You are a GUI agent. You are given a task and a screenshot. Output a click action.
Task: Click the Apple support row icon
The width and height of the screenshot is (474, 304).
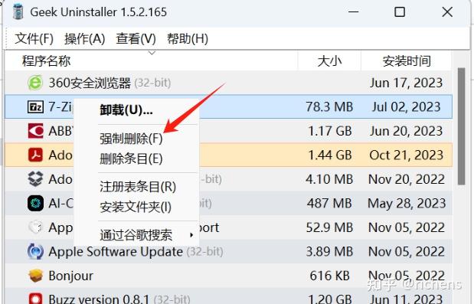[x=35, y=227]
